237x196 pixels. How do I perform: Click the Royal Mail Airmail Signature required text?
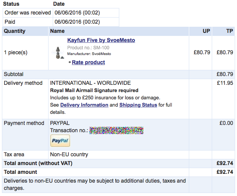click(94, 91)
